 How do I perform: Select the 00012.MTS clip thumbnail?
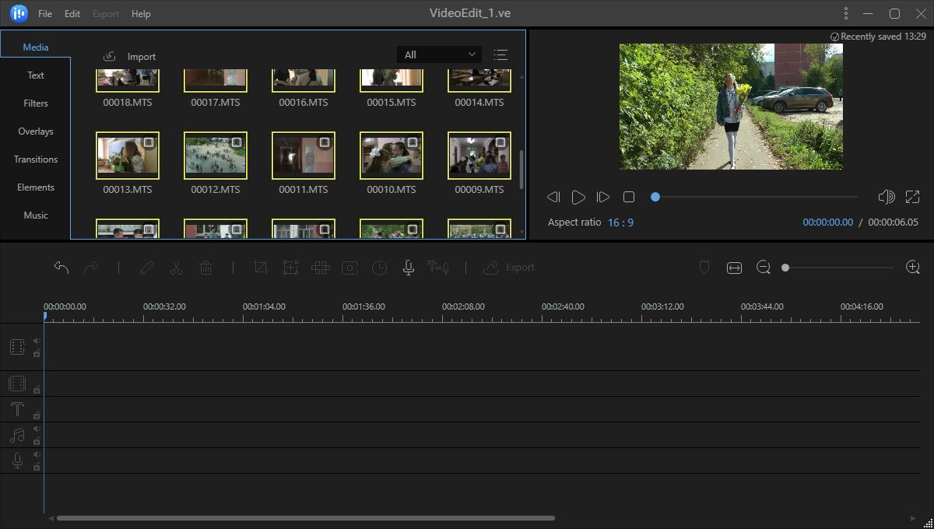pos(216,156)
